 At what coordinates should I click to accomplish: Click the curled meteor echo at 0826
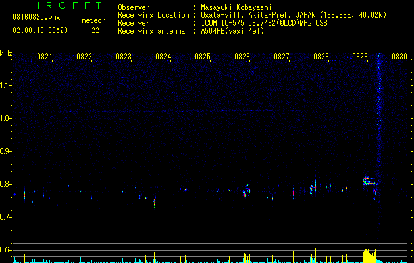[x=247, y=191]
